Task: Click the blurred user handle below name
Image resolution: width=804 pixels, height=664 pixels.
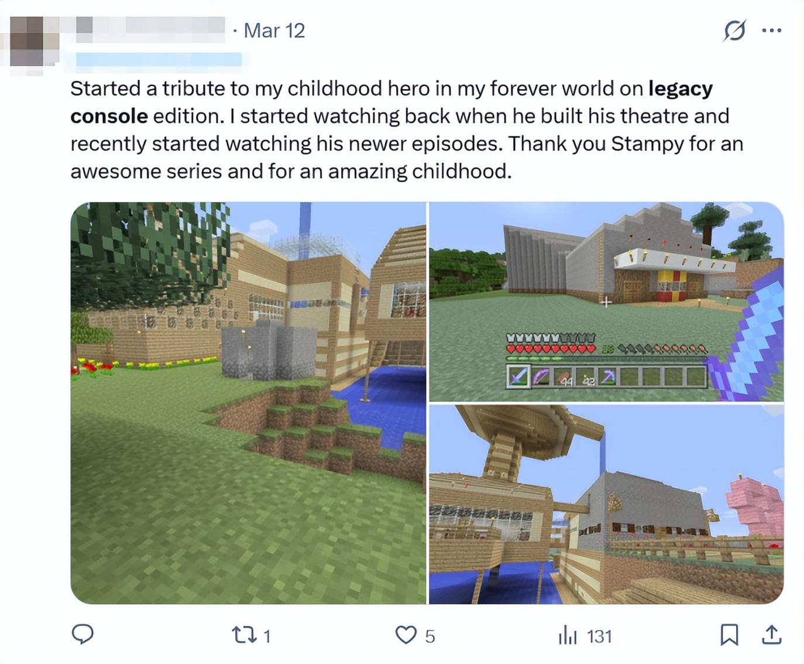Action: [x=159, y=59]
